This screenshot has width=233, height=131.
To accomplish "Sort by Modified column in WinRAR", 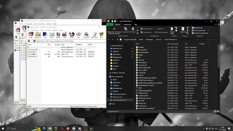I will pyautogui.click(x=79, y=44).
